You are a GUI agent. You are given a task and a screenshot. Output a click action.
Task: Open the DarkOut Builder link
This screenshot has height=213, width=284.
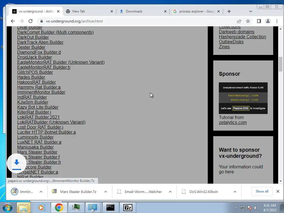[x=33, y=37]
